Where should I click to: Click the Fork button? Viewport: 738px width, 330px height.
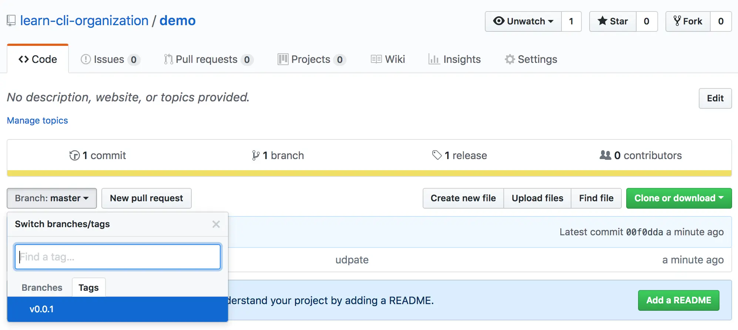tap(688, 21)
